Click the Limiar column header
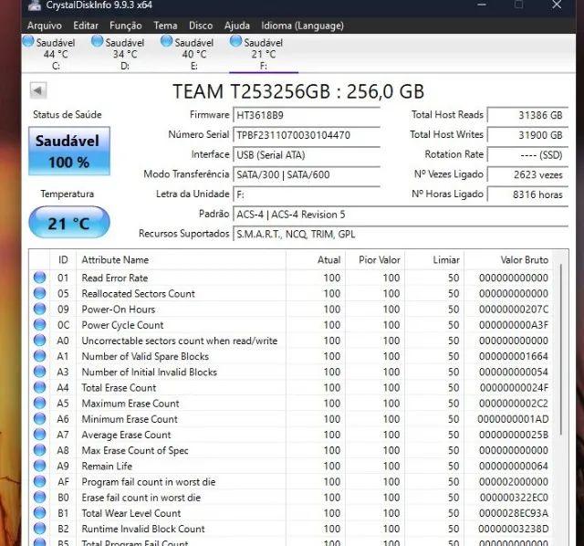Image resolution: width=584 pixels, height=546 pixels. click(434, 260)
